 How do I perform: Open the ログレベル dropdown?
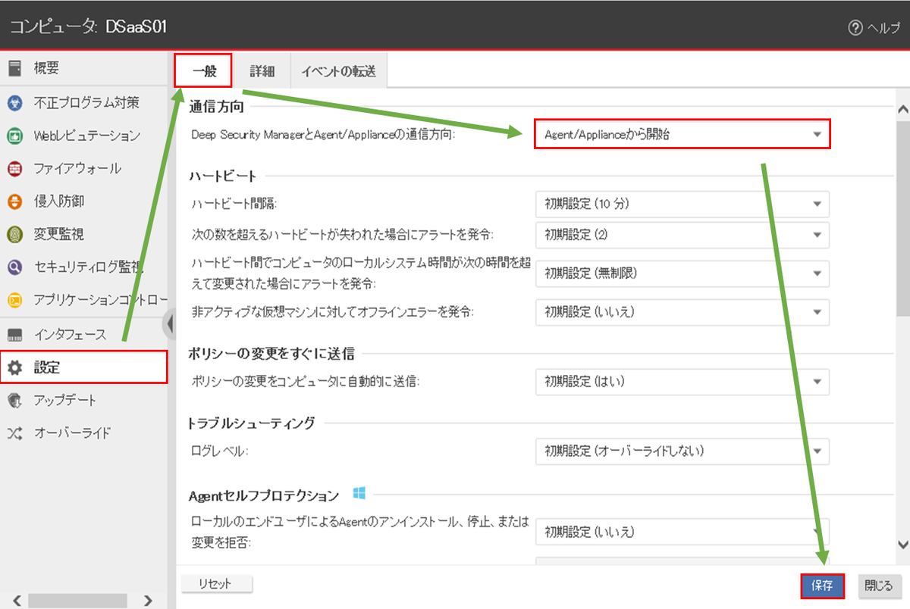tap(682, 451)
